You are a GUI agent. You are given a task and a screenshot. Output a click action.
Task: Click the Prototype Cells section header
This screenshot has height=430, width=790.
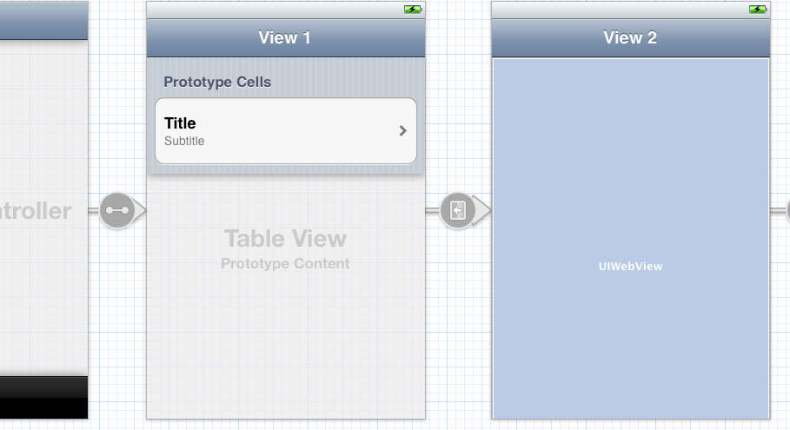pos(217,83)
